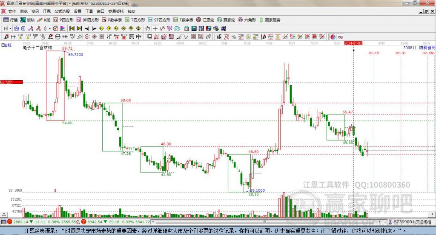Click the 55.47 price label
The image size is (436, 235).
pyautogui.click(x=348, y=112)
